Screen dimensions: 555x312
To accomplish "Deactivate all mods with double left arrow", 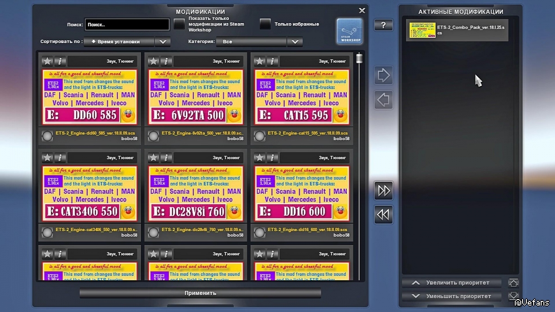I will [383, 214].
